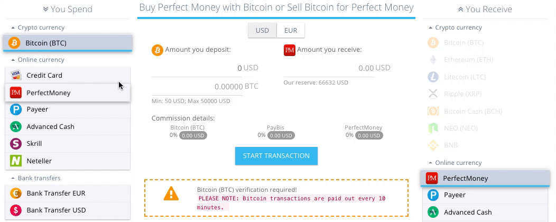Viewport: 556px width, 222px height.
Task: Choose the green Neteller icon
Action: pos(16,161)
